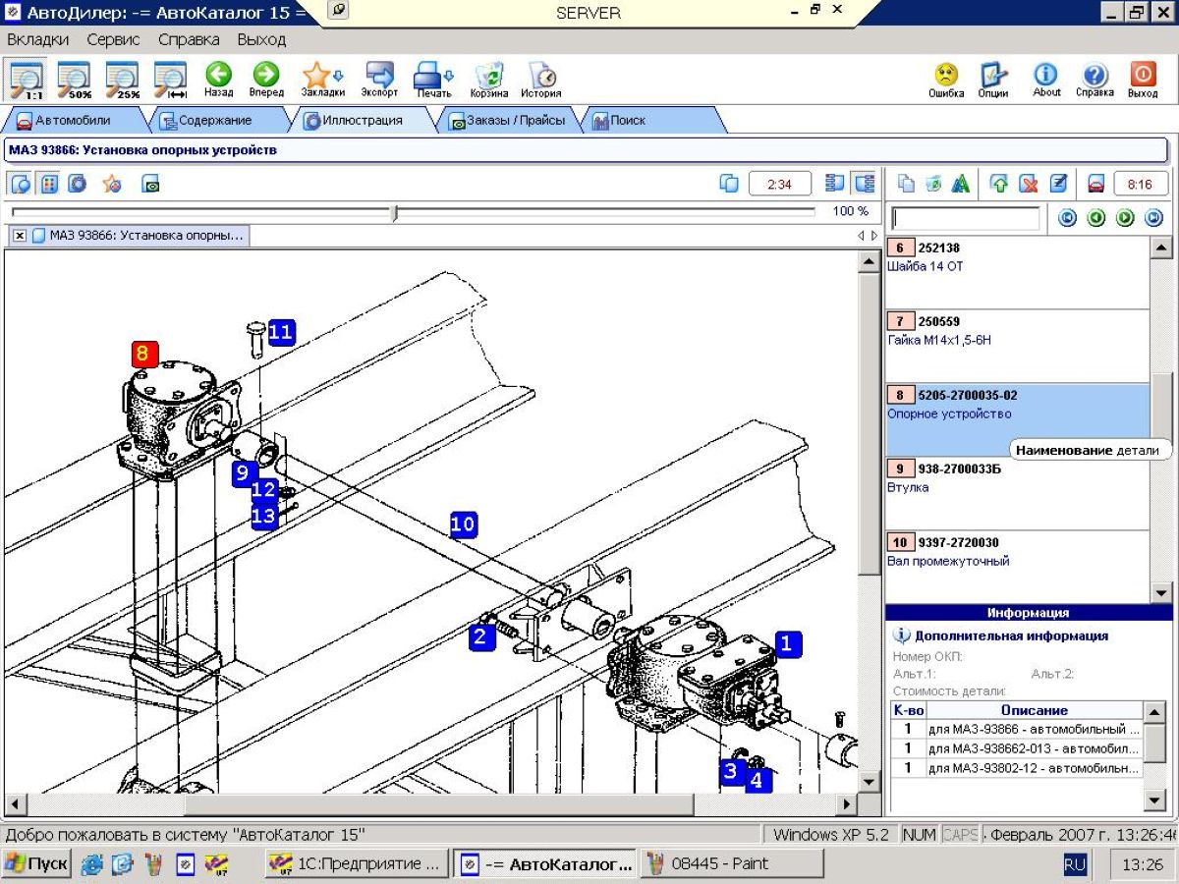
Task: Adjust the illustration zoom slider
Action: tap(394, 212)
